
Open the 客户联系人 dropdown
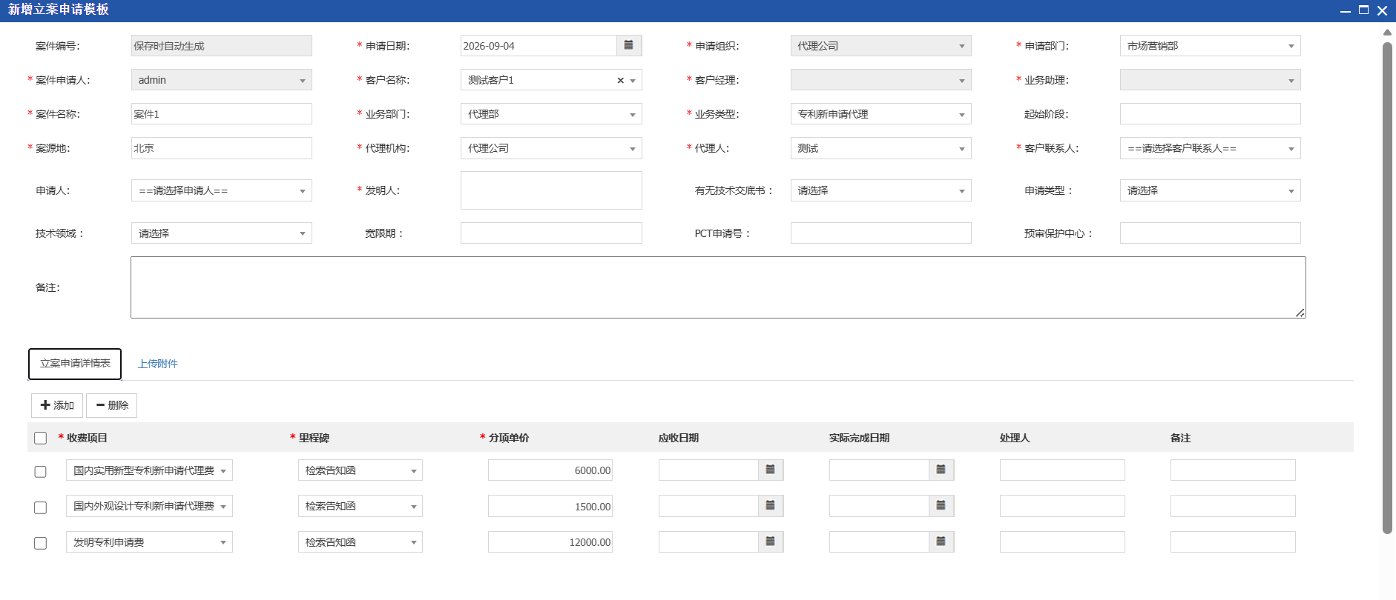[x=1210, y=148]
